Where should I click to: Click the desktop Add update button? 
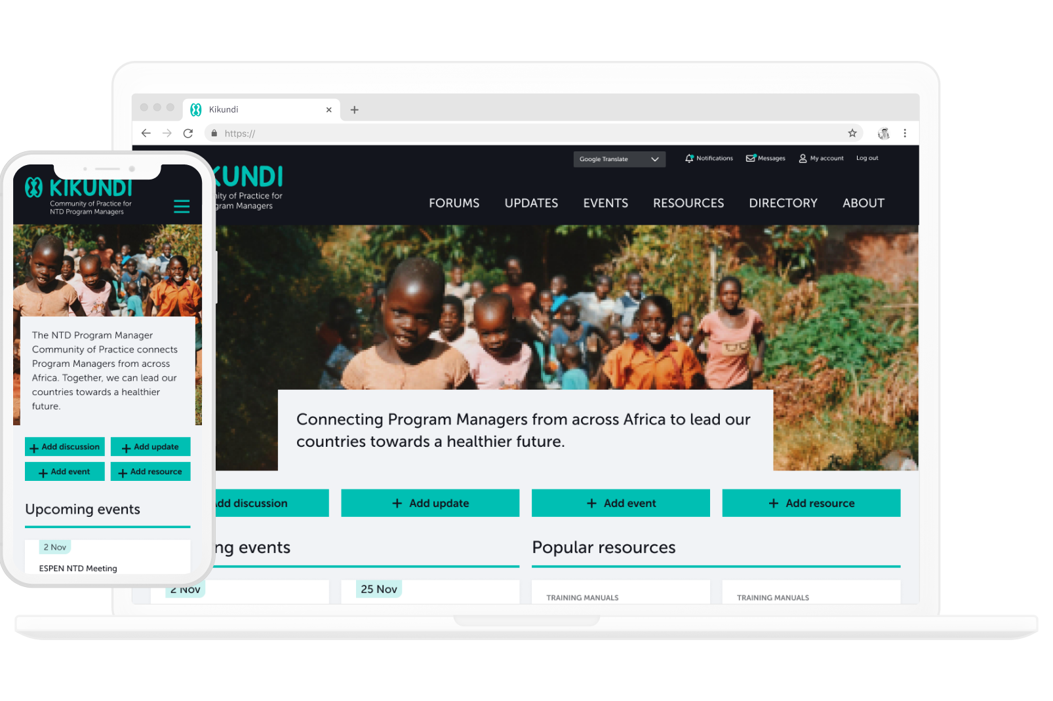click(x=430, y=503)
